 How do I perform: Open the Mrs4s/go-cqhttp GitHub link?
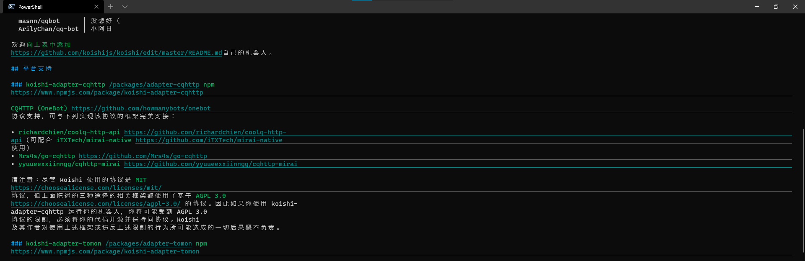143,156
